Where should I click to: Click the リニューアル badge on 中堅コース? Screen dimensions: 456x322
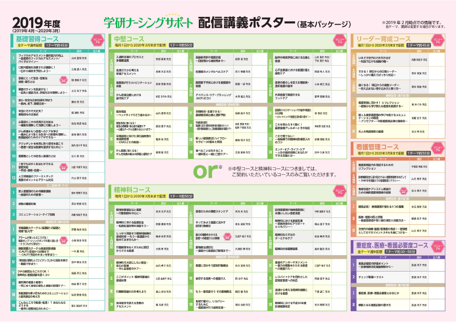click(339, 41)
